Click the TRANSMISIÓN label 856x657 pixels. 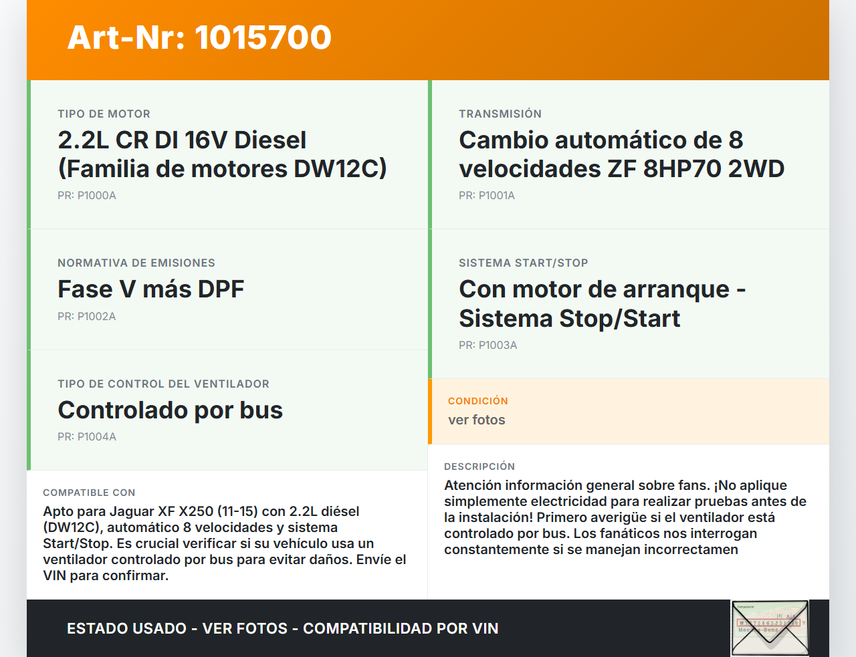coord(500,114)
